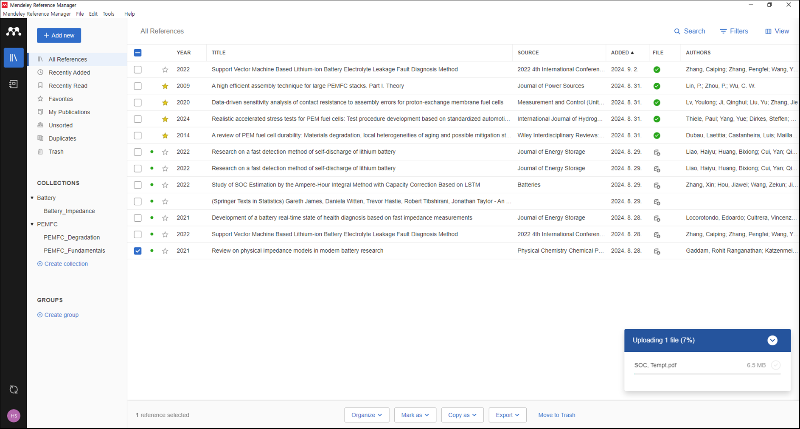This screenshot has width=800, height=429.
Task: Click unread dot for Development of battery real-time row
Action: coord(152,218)
